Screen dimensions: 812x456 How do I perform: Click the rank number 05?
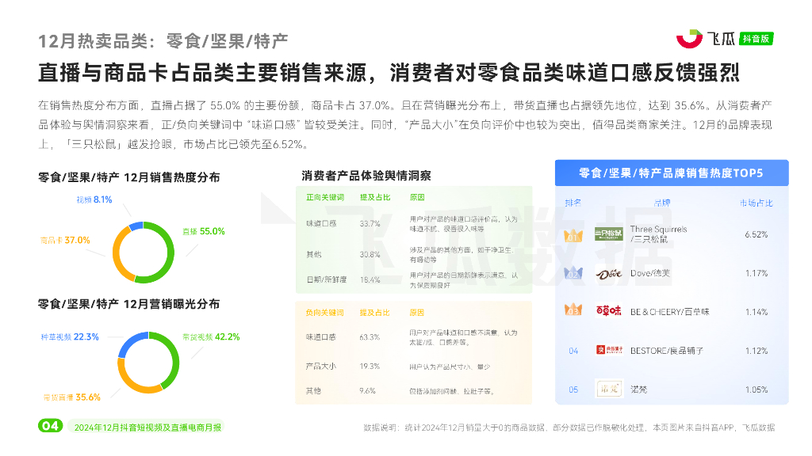pyautogui.click(x=573, y=389)
